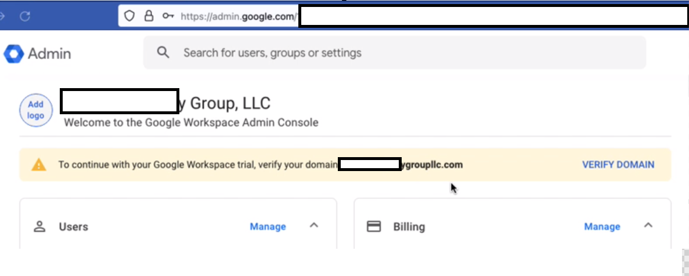The width and height of the screenshot is (689, 276).
Task: Click the browser reload icon
Action: coord(24,16)
